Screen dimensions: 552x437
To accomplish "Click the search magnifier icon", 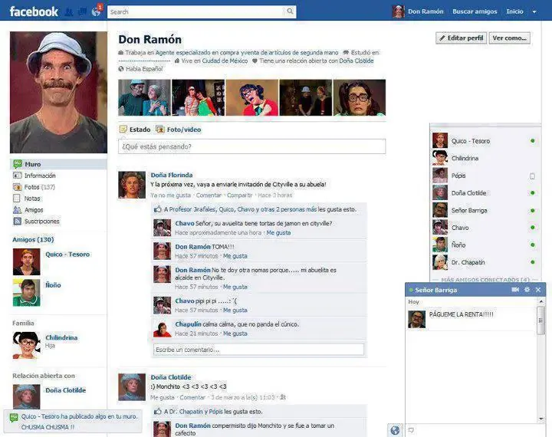I will tap(290, 11).
